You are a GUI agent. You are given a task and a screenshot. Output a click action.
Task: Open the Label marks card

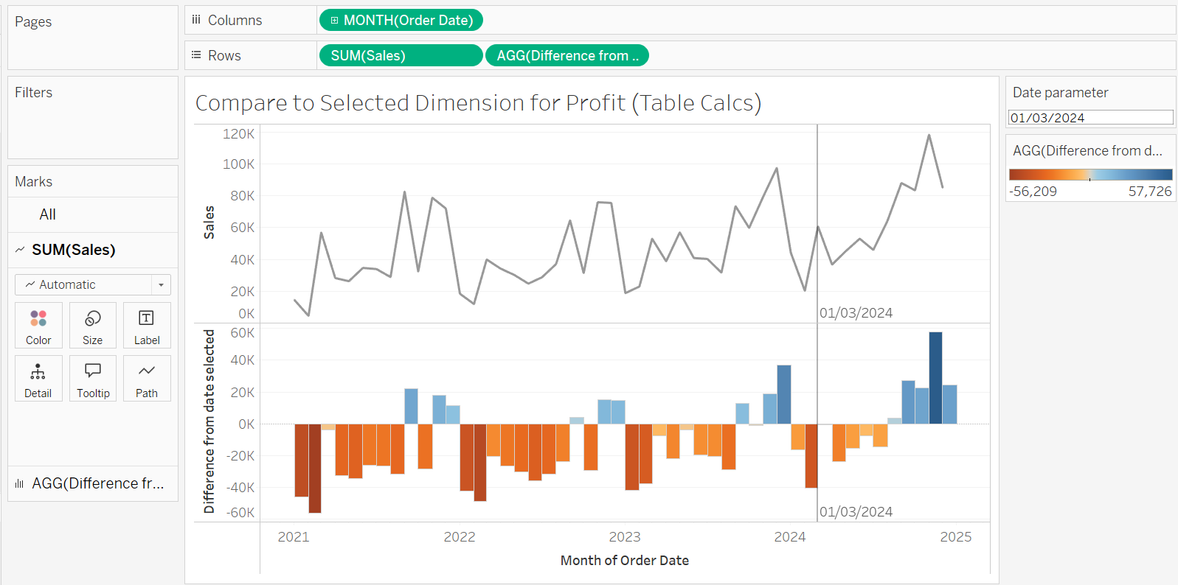(x=147, y=326)
